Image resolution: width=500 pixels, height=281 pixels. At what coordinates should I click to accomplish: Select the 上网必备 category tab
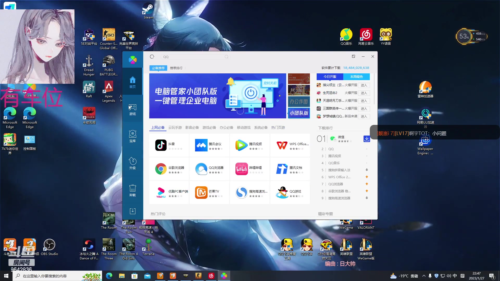(158, 127)
